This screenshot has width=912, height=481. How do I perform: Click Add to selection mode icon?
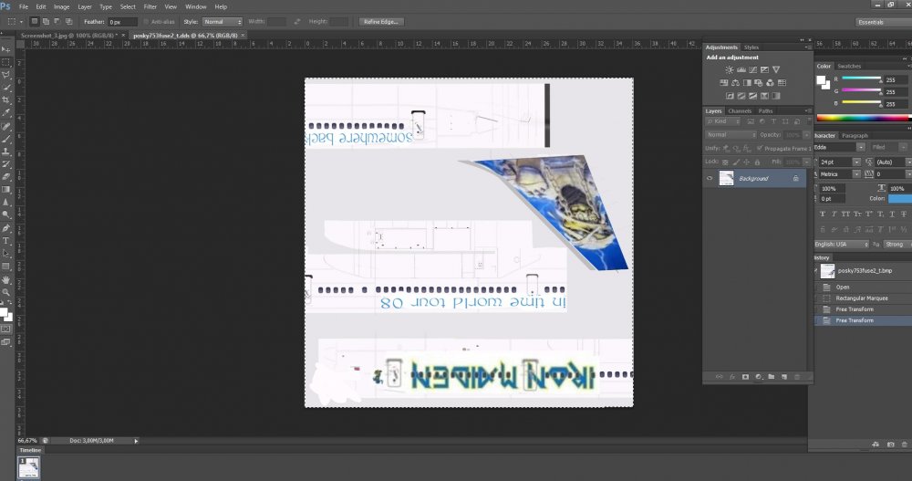(46, 22)
